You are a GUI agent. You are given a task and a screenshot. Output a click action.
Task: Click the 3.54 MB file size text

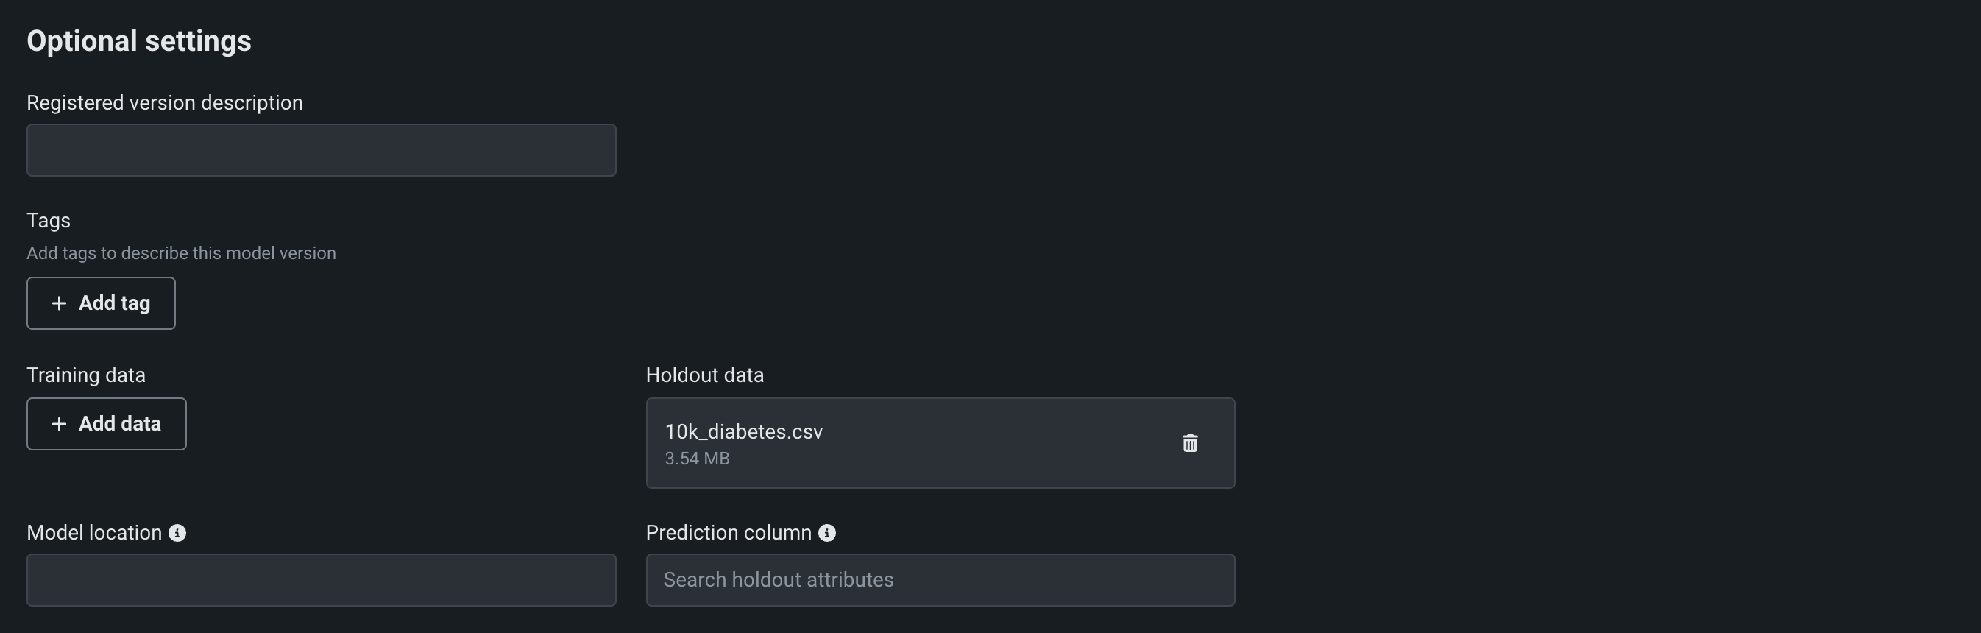[697, 459]
